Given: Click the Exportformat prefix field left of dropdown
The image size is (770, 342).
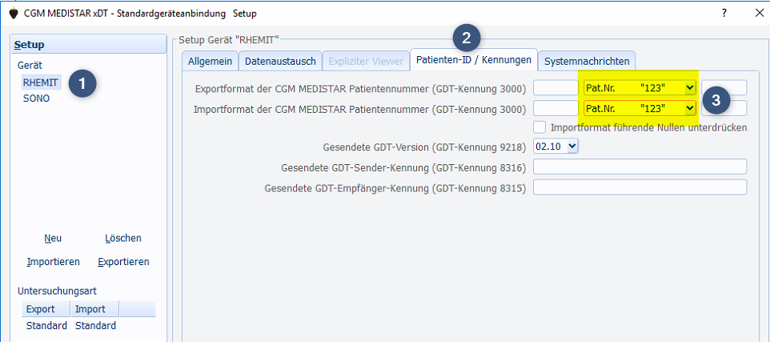Looking at the screenshot, I should tap(555, 87).
